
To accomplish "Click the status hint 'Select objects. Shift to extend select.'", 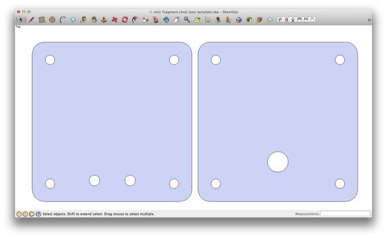I will click(x=72, y=214).
